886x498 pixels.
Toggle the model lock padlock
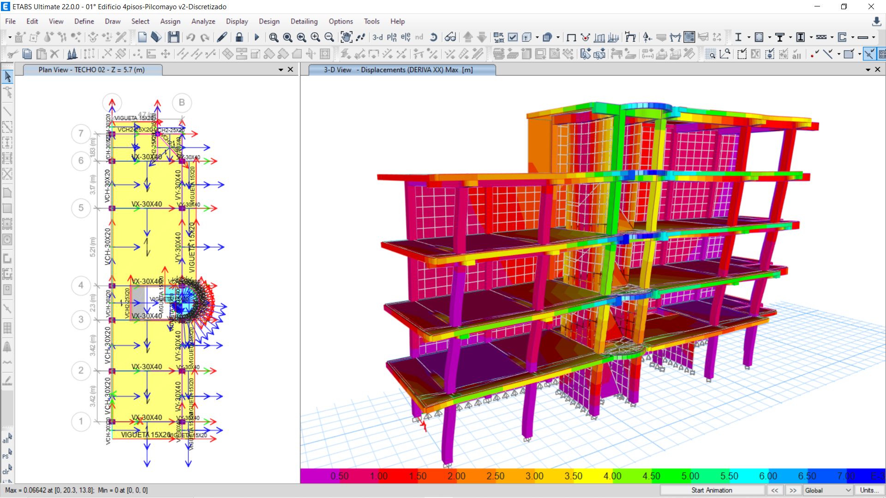(x=239, y=37)
